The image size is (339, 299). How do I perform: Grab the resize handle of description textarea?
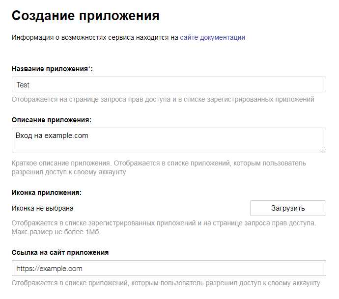323,150
